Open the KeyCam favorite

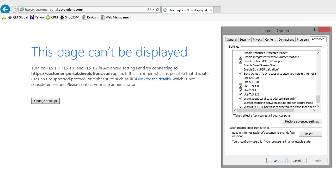[90, 17]
